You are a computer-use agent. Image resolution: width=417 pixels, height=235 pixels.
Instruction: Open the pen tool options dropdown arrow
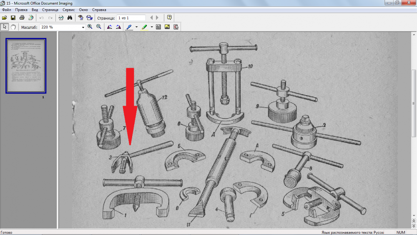click(136, 27)
